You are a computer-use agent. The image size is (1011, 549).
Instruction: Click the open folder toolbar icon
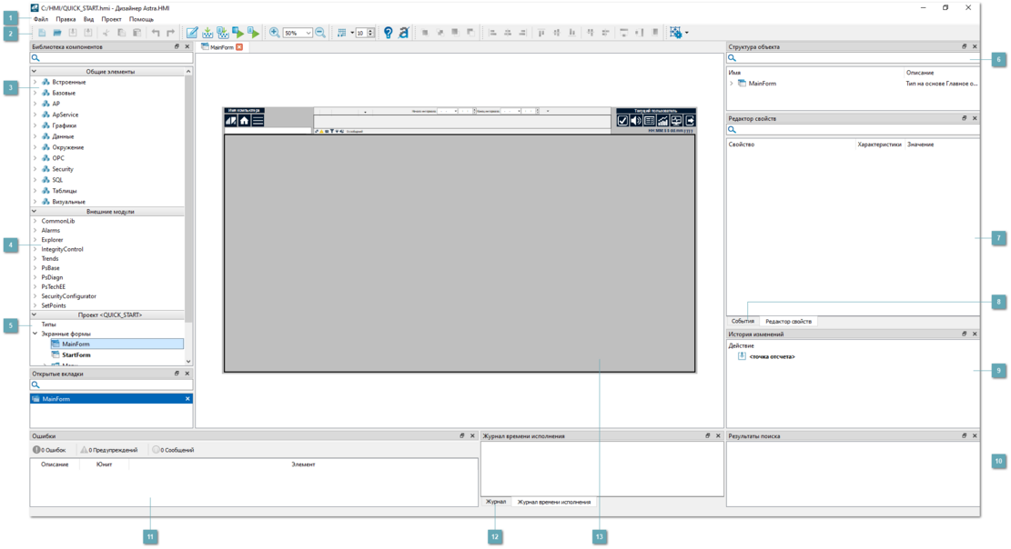click(57, 33)
